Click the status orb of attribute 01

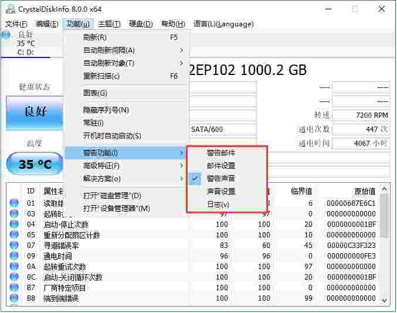(x=14, y=203)
